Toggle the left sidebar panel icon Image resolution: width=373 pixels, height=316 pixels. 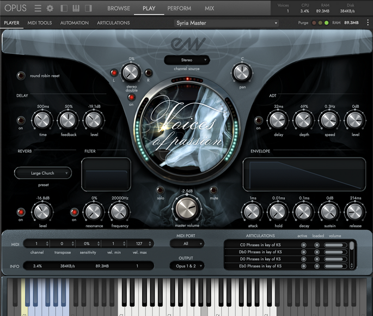coord(64,8)
